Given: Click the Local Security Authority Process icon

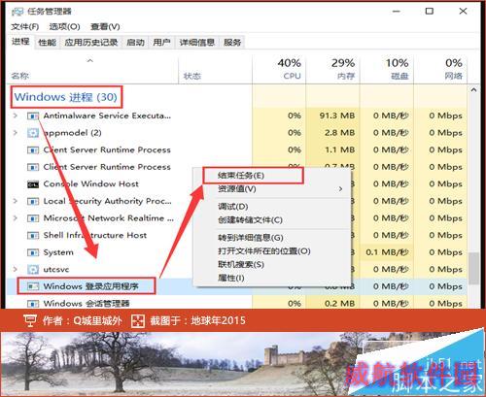Looking at the screenshot, I should pos(33,202).
